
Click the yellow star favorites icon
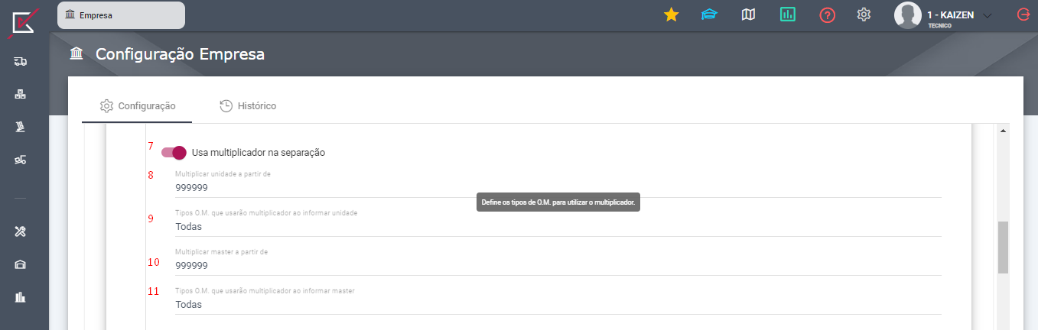tap(672, 15)
